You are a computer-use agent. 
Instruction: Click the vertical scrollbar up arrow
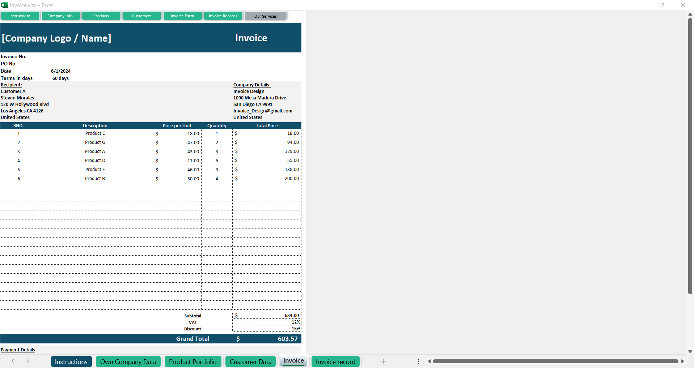click(x=690, y=14)
